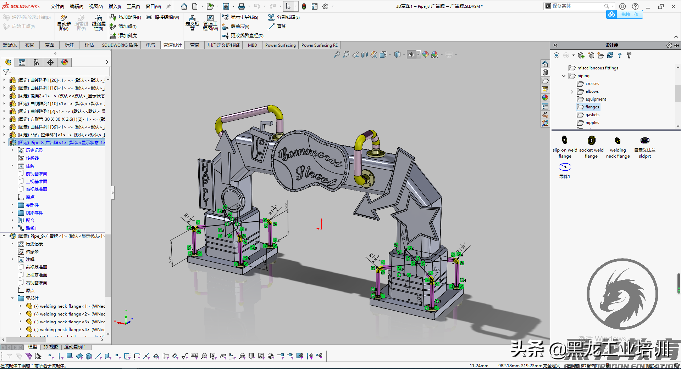Expand the elbows folder in design library

[x=572, y=91]
